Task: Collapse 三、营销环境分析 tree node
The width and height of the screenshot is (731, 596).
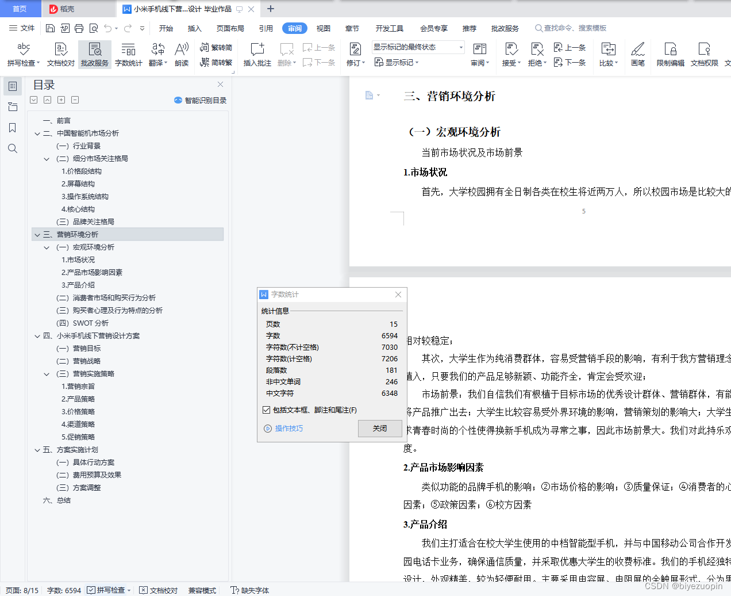Action: [x=37, y=235]
